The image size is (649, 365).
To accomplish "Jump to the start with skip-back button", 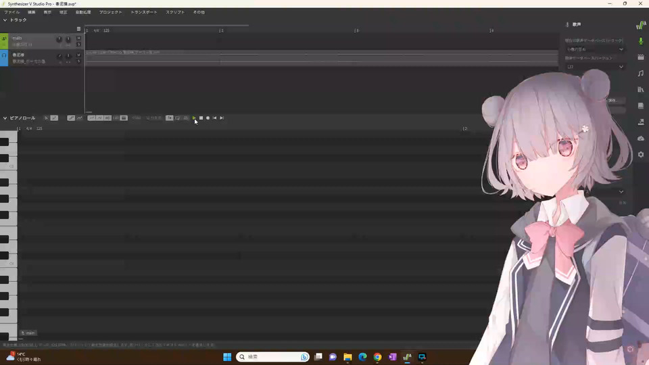I will [214, 118].
